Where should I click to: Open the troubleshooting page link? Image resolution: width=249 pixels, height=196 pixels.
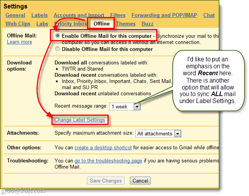[108, 161]
